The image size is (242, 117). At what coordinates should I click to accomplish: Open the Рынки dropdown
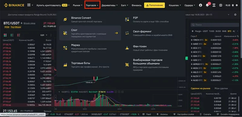point(78,5)
